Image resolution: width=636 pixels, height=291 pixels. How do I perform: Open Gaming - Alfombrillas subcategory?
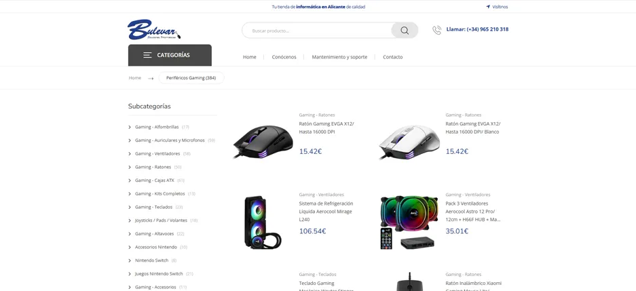tap(157, 127)
